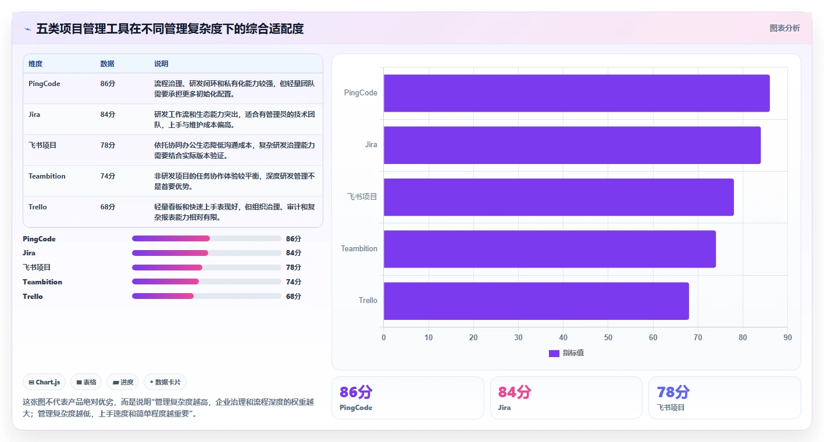The width and height of the screenshot is (824, 442).
Task: Click Jira description starting 研发工作流和生态能力突出
Action: click(x=234, y=120)
